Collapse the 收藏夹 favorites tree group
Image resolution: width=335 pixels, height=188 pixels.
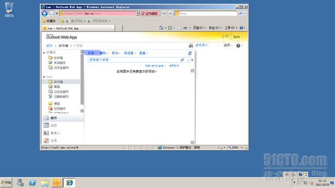tap(44, 53)
